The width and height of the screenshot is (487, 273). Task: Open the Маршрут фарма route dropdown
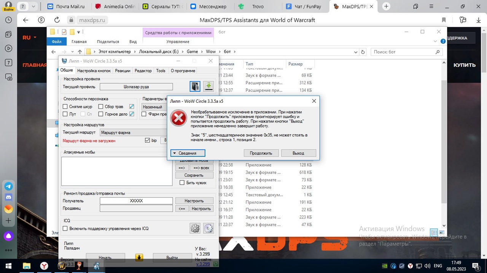(133, 133)
